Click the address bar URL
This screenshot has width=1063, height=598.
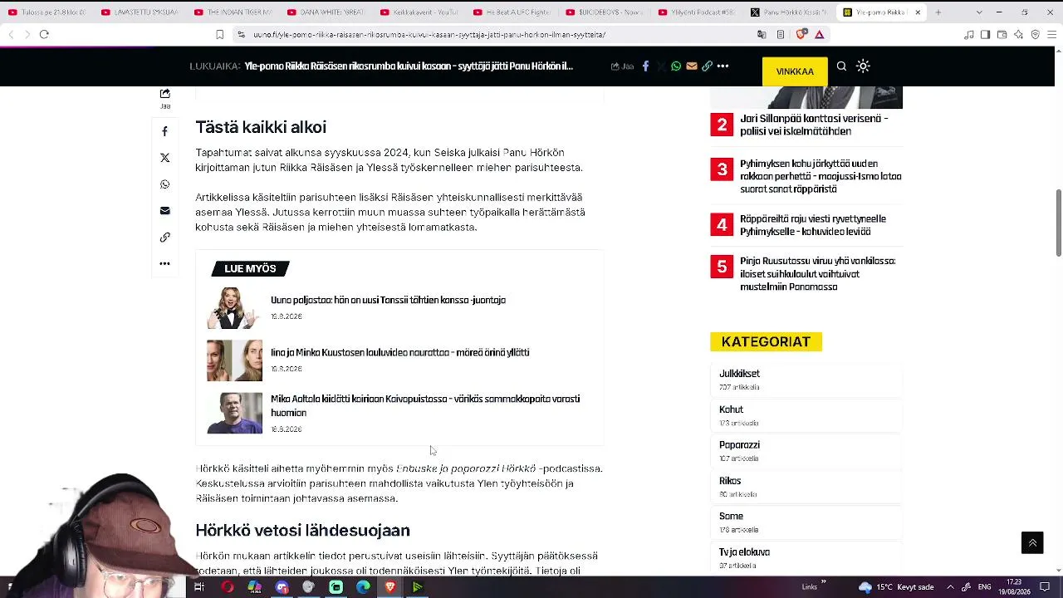pos(429,35)
